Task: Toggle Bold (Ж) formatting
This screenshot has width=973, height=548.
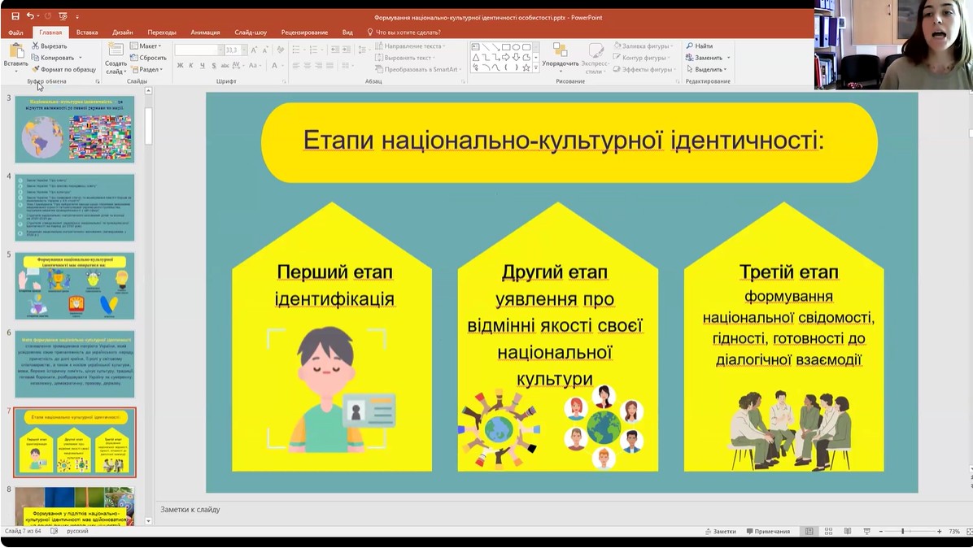Action: [180, 65]
